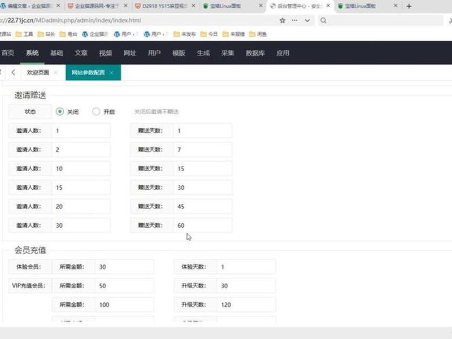Close the first 宝塔Linux面板 browser tab
Viewport: 452px width, 339px height.
260,6
